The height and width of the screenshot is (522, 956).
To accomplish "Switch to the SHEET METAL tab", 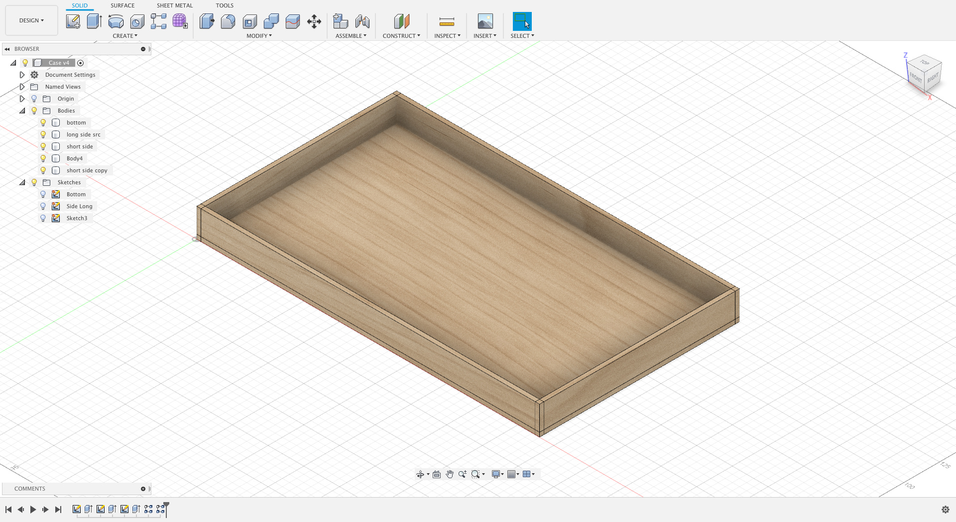I will coord(174,5).
